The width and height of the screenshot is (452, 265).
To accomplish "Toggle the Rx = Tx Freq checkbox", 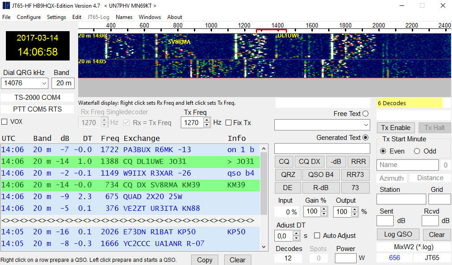I will click(126, 123).
